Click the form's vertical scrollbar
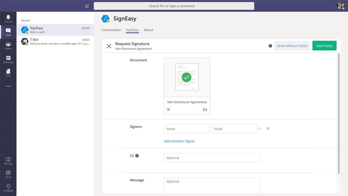 339,114
